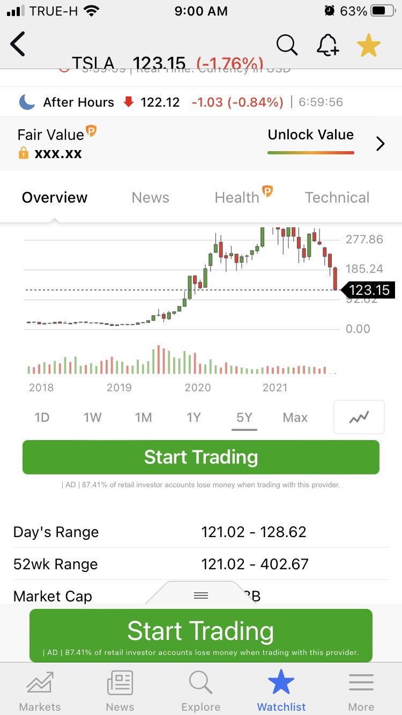
Task: Open Explore from bottom bar
Action: pos(201,691)
